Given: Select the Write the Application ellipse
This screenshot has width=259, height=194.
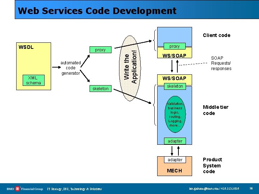Looking at the screenshot, I should (130, 68).
